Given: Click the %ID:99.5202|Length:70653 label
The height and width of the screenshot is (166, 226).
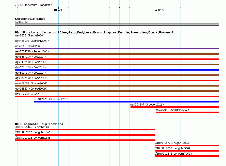Looking at the screenshot, I should (x=173, y=154).
